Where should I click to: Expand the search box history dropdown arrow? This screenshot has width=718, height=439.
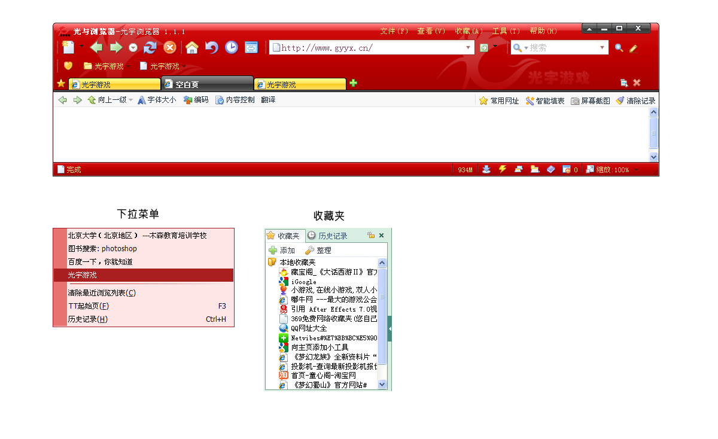click(602, 48)
